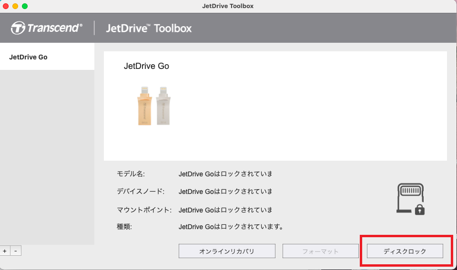Click the JetDrive Toolbox header title
Viewport: 457px width, 270px height.
tap(149, 28)
